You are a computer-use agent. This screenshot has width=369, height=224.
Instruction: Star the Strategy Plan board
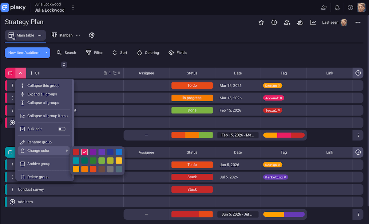coord(261,22)
